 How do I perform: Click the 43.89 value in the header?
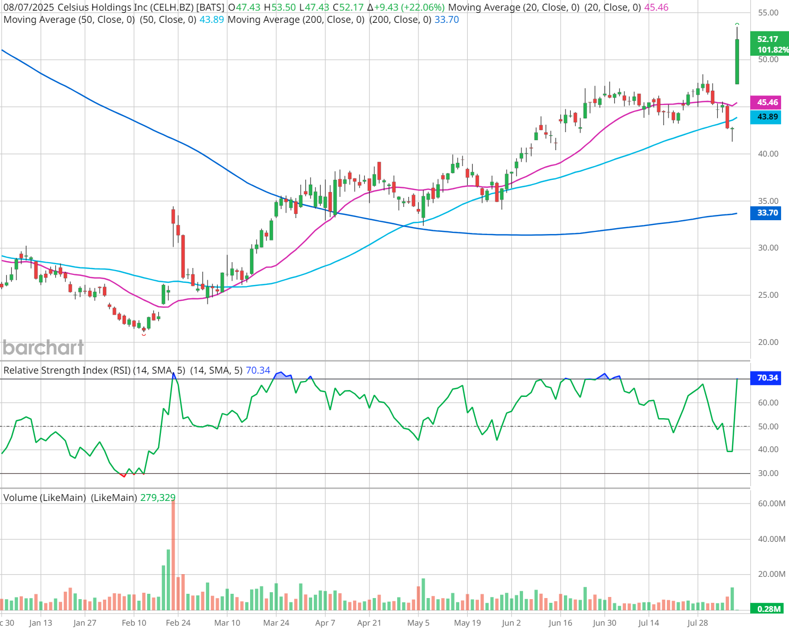211,20
